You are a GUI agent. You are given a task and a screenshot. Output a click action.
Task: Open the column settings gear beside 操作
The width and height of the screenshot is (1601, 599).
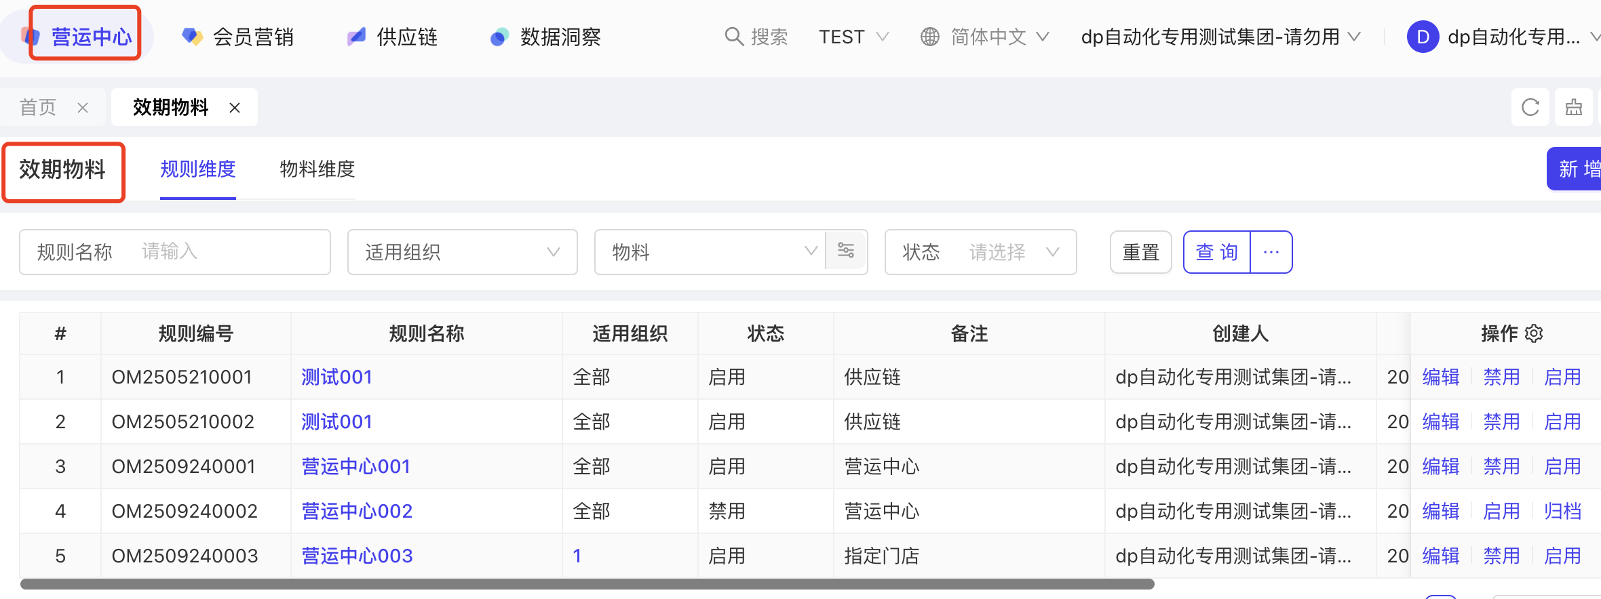1534,333
